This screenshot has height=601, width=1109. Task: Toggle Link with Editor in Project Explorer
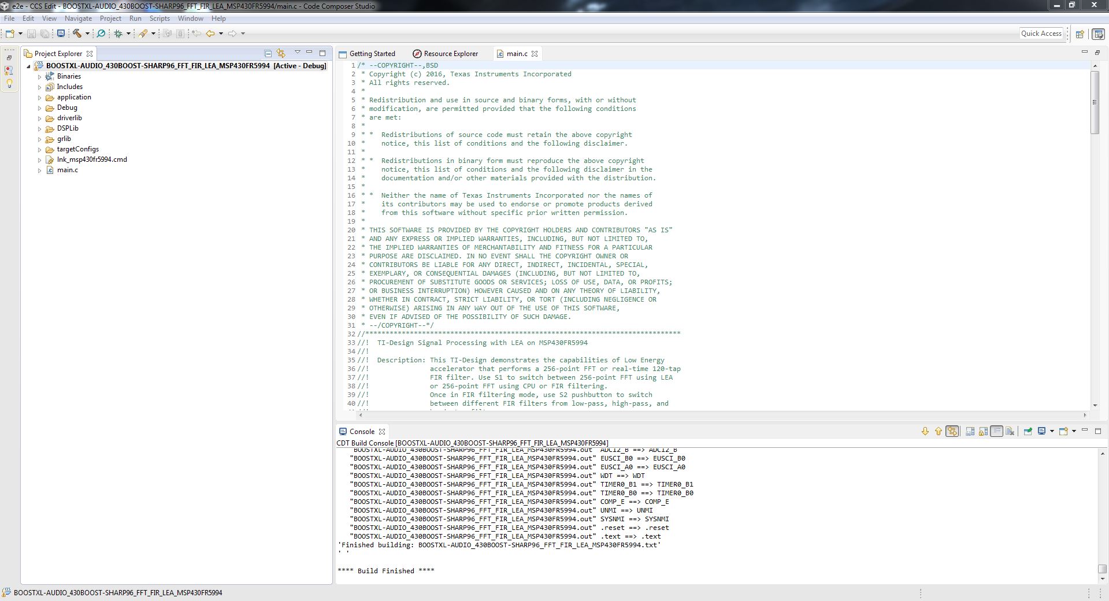pyautogui.click(x=281, y=53)
